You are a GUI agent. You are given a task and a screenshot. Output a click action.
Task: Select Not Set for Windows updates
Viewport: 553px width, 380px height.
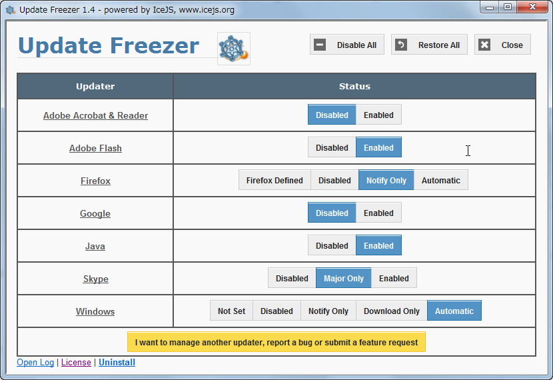(x=231, y=311)
